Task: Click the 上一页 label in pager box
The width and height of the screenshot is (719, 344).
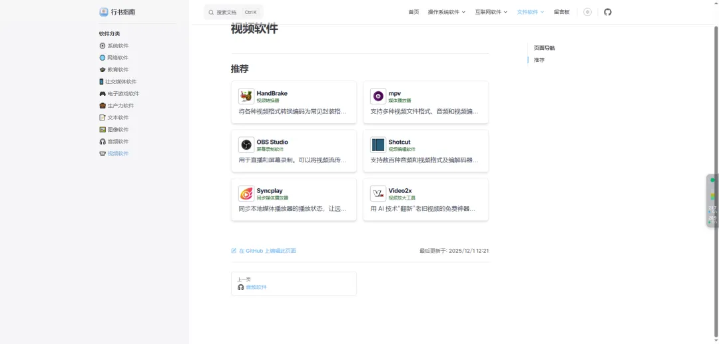Action: 244,279
